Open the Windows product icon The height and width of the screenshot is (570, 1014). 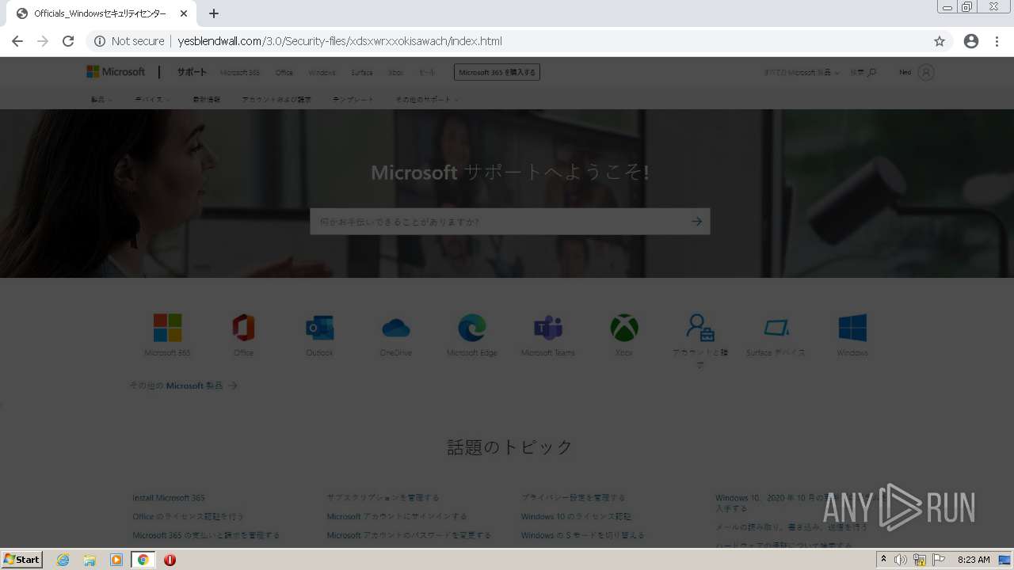click(852, 328)
